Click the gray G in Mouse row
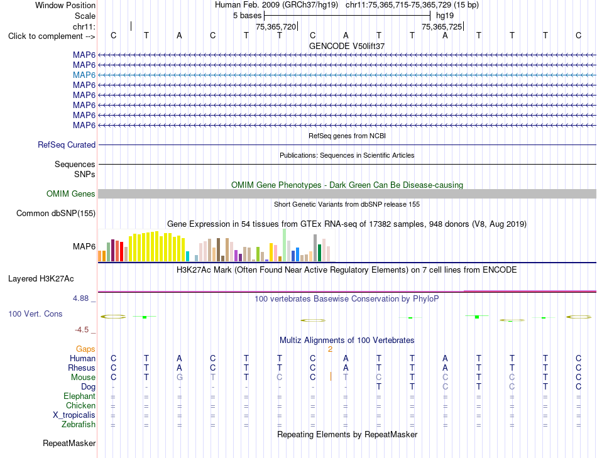The height and width of the screenshot is (458, 597). pyautogui.click(x=179, y=378)
